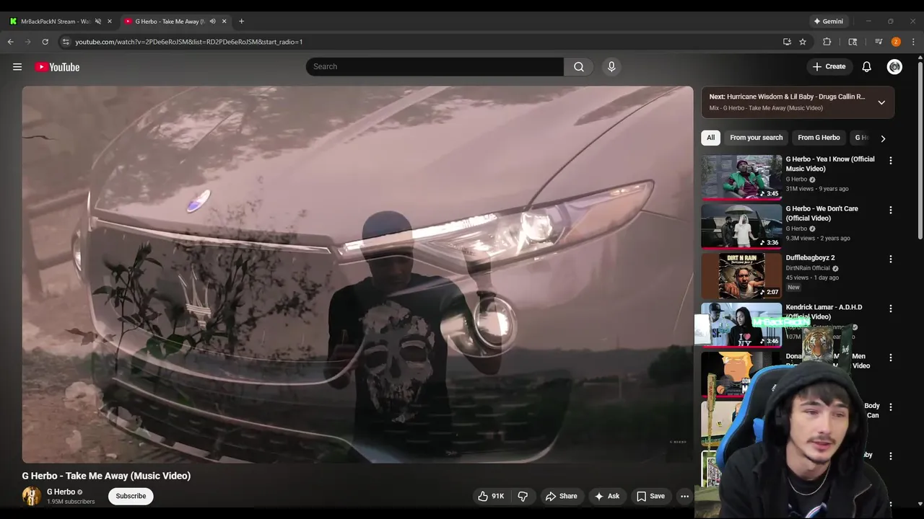Select the All filter chip
The image size is (924, 519).
(x=711, y=138)
